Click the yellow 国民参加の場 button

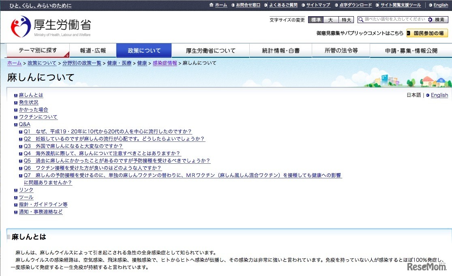[x=428, y=33]
